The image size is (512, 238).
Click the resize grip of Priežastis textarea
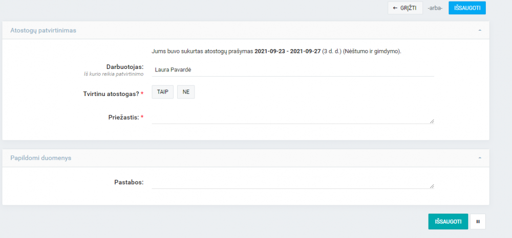pyautogui.click(x=432, y=121)
